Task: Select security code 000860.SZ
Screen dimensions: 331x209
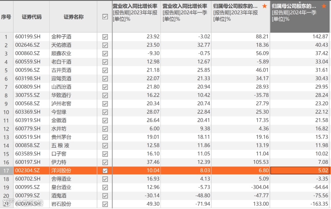Action: click(x=27, y=53)
